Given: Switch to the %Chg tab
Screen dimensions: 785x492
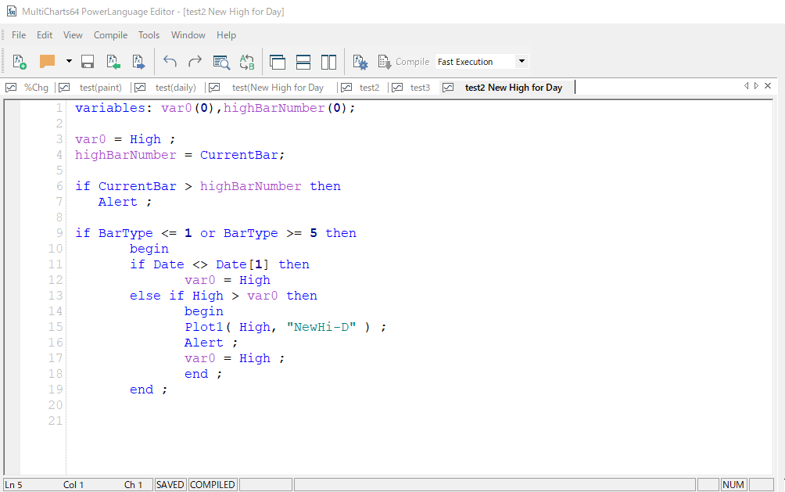Looking at the screenshot, I should pos(27,88).
